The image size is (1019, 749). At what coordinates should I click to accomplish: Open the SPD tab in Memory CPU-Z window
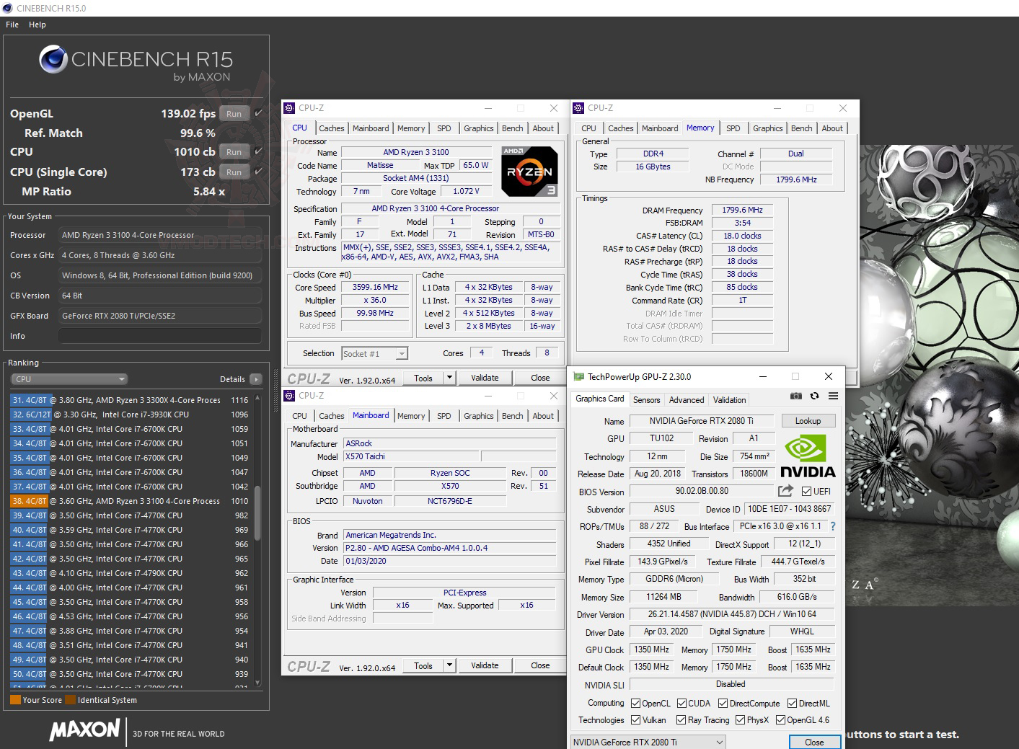[733, 128]
